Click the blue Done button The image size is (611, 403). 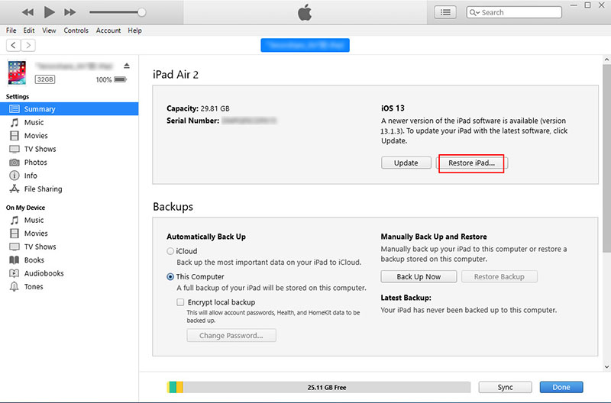(561, 387)
